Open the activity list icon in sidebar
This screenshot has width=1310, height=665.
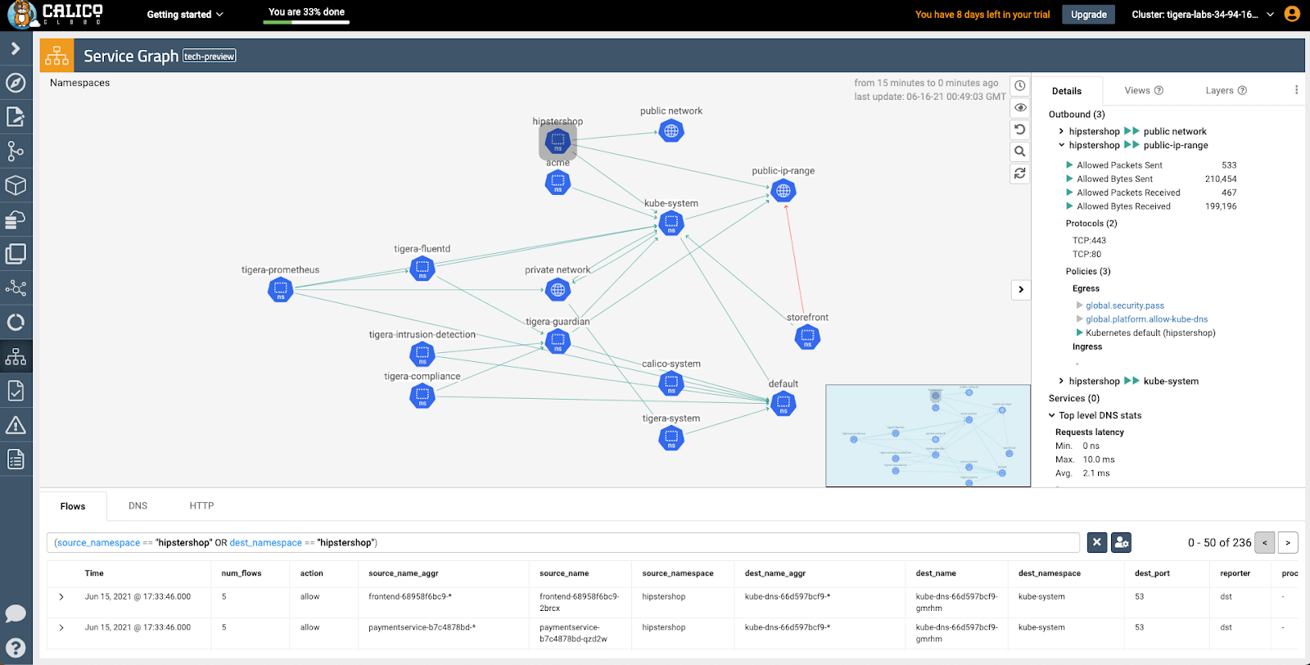[16, 459]
